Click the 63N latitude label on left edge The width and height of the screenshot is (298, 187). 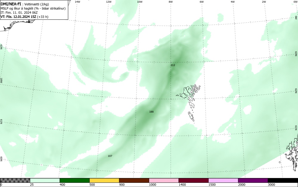coord(1,47)
